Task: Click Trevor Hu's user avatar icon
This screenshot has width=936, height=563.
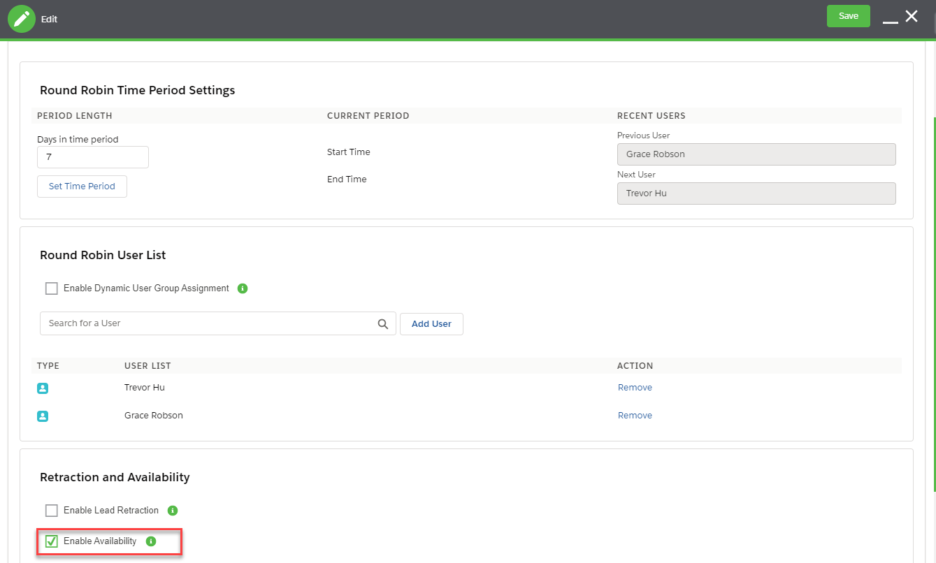Action: (43, 388)
